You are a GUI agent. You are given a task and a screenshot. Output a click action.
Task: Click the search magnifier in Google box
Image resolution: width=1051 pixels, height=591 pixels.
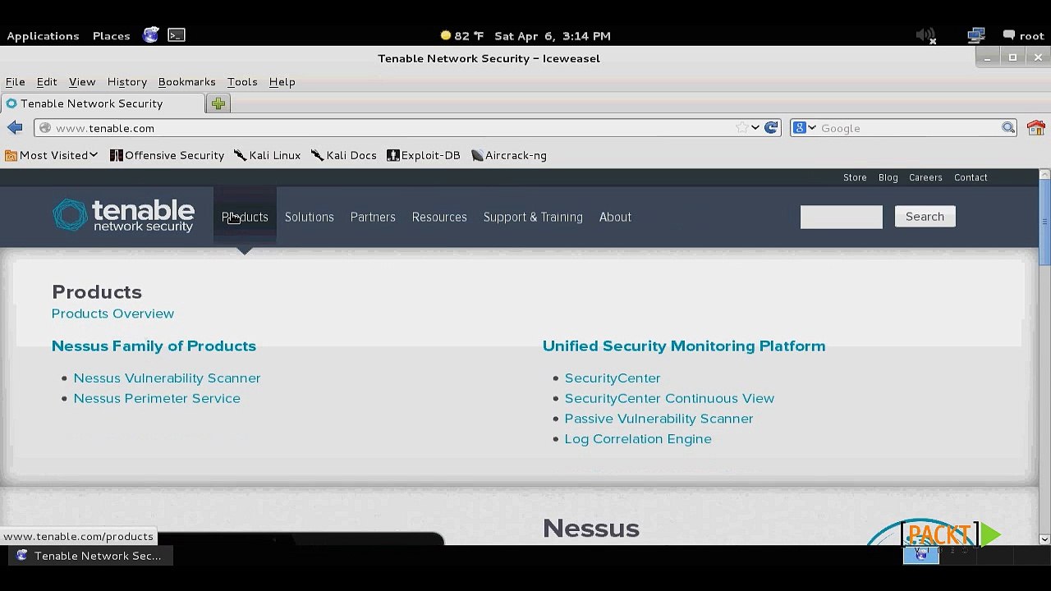pyautogui.click(x=1008, y=127)
